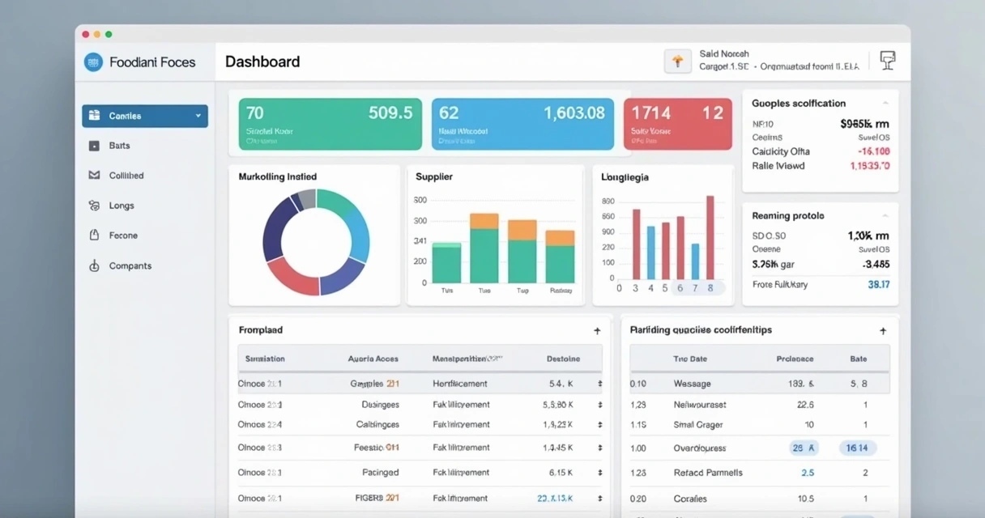Screen dimensions: 985x518
Task: Click the plus button on the Fromplaad panel
Action: point(597,330)
